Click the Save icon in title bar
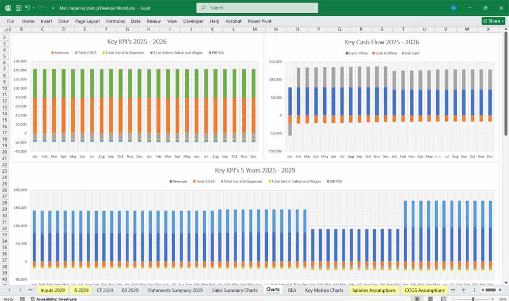The height and width of the screenshot is (301, 509). point(18,8)
